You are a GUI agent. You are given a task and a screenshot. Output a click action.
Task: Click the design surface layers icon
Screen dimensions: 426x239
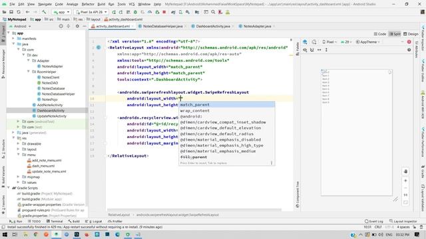(305, 42)
